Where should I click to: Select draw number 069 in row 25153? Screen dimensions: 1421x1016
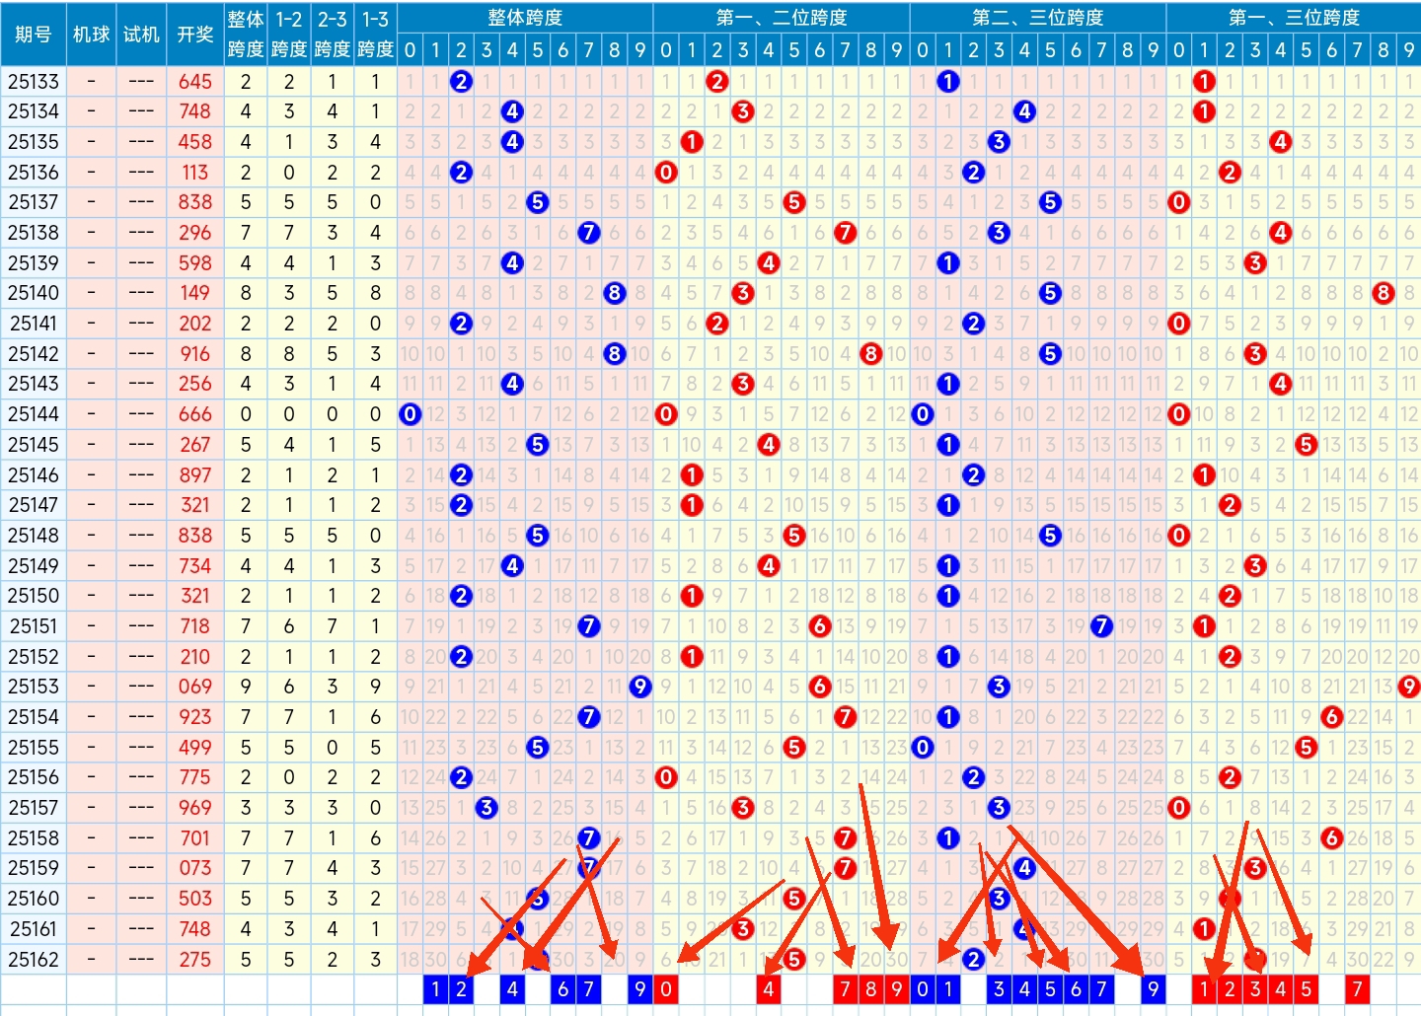[x=195, y=687]
